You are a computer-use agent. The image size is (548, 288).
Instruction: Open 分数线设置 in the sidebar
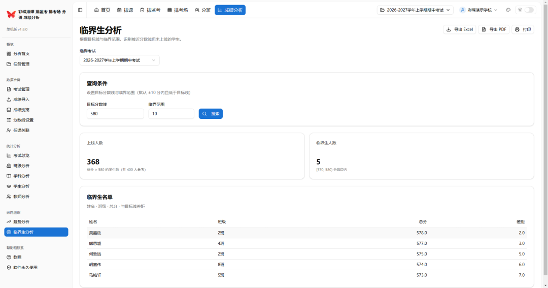(37, 120)
